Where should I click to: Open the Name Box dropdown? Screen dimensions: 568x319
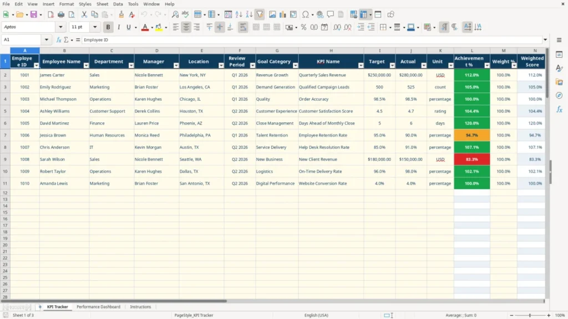pyautogui.click(x=47, y=40)
